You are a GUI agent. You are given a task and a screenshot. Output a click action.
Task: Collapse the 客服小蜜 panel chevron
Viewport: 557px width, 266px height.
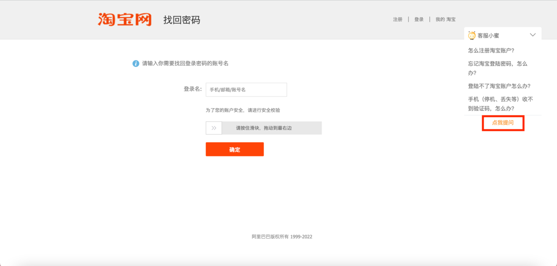click(x=532, y=35)
